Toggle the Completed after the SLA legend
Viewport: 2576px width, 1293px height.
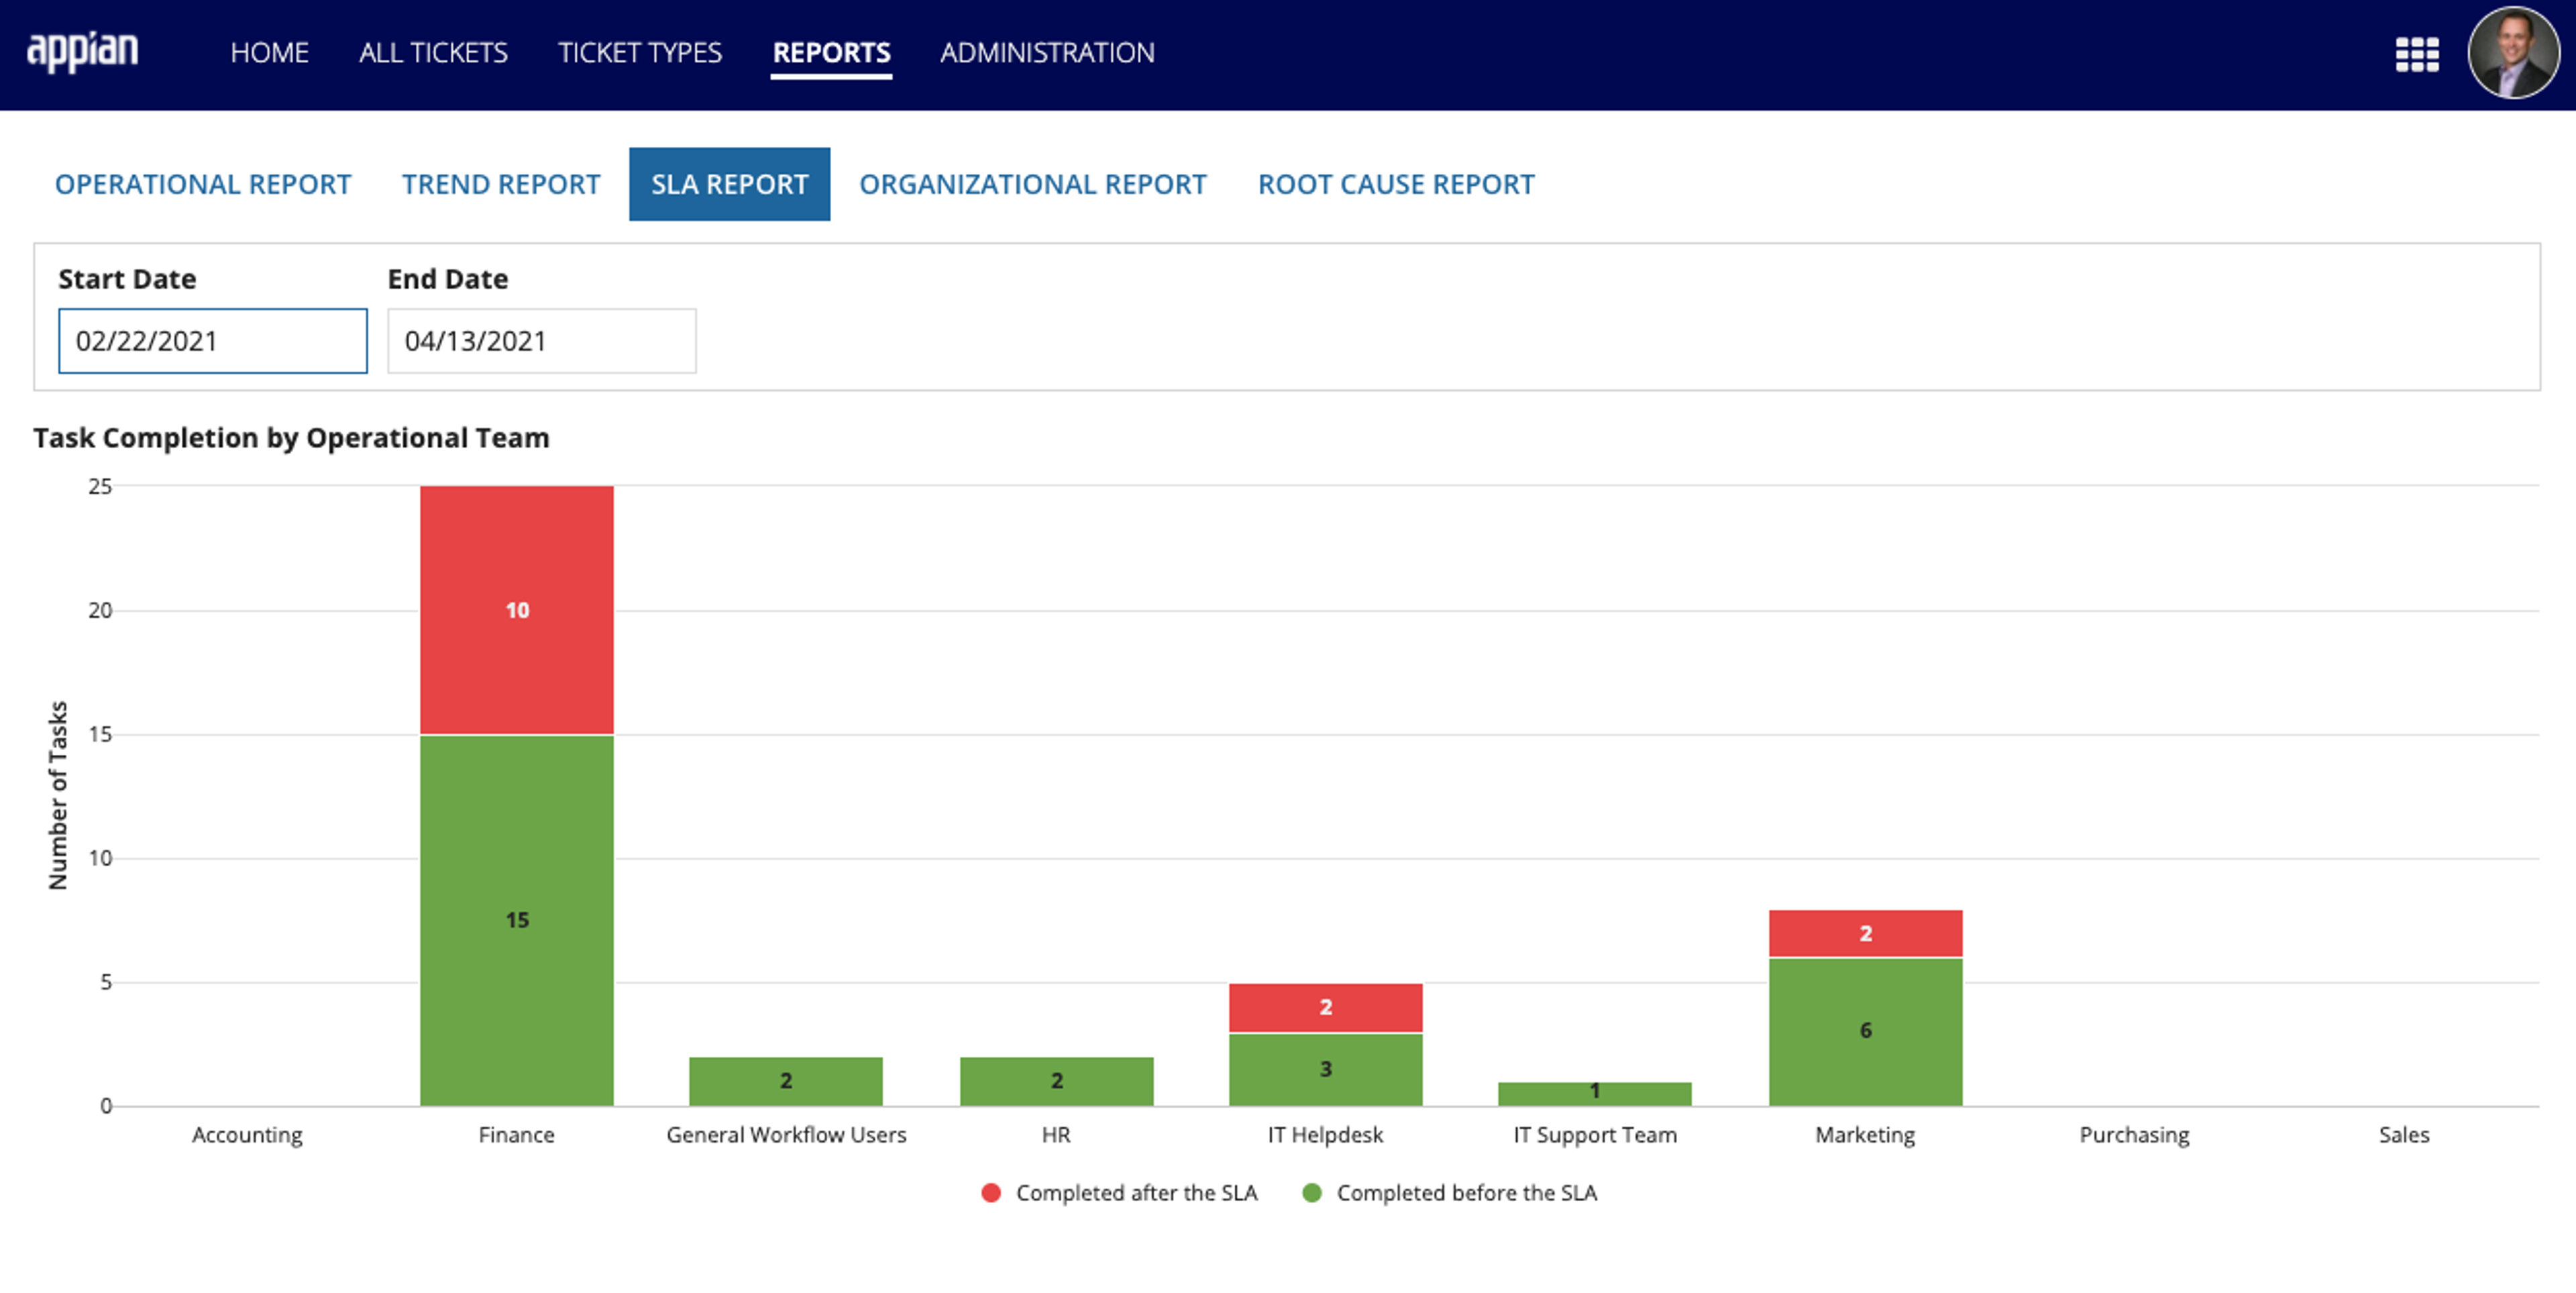pyautogui.click(x=1119, y=1193)
